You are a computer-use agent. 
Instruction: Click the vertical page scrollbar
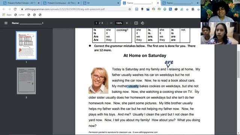click(238, 64)
